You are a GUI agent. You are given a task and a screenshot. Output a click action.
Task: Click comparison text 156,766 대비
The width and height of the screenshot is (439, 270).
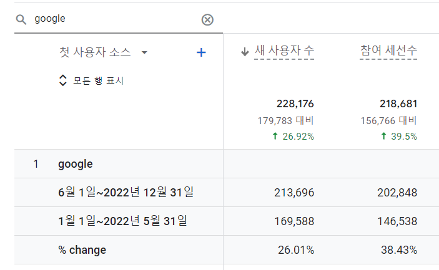click(x=389, y=121)
